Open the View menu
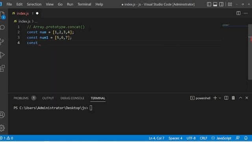The image size is (252, 142). [x=50, y=4]
